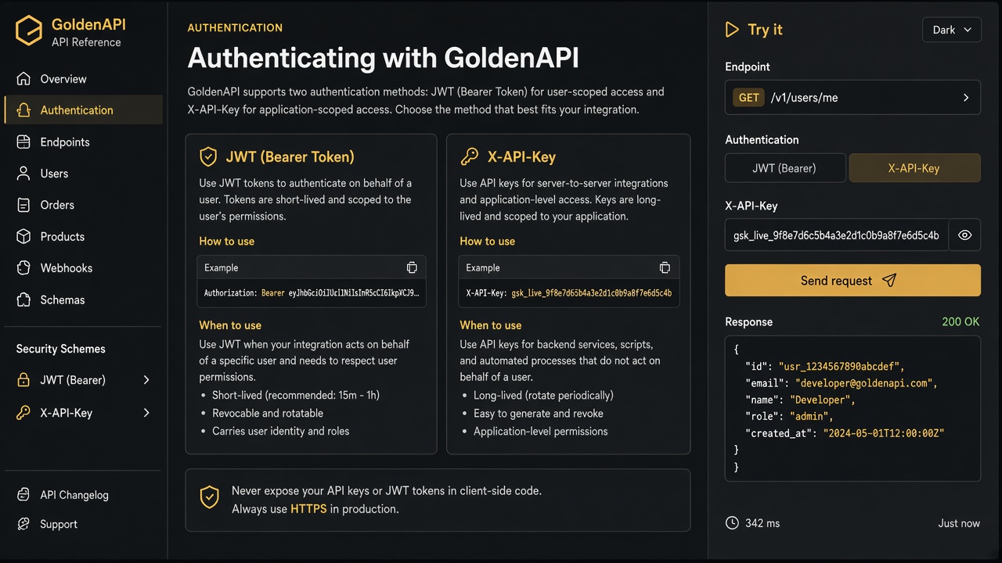Click the Orders sidebar label

click(57, 205)
